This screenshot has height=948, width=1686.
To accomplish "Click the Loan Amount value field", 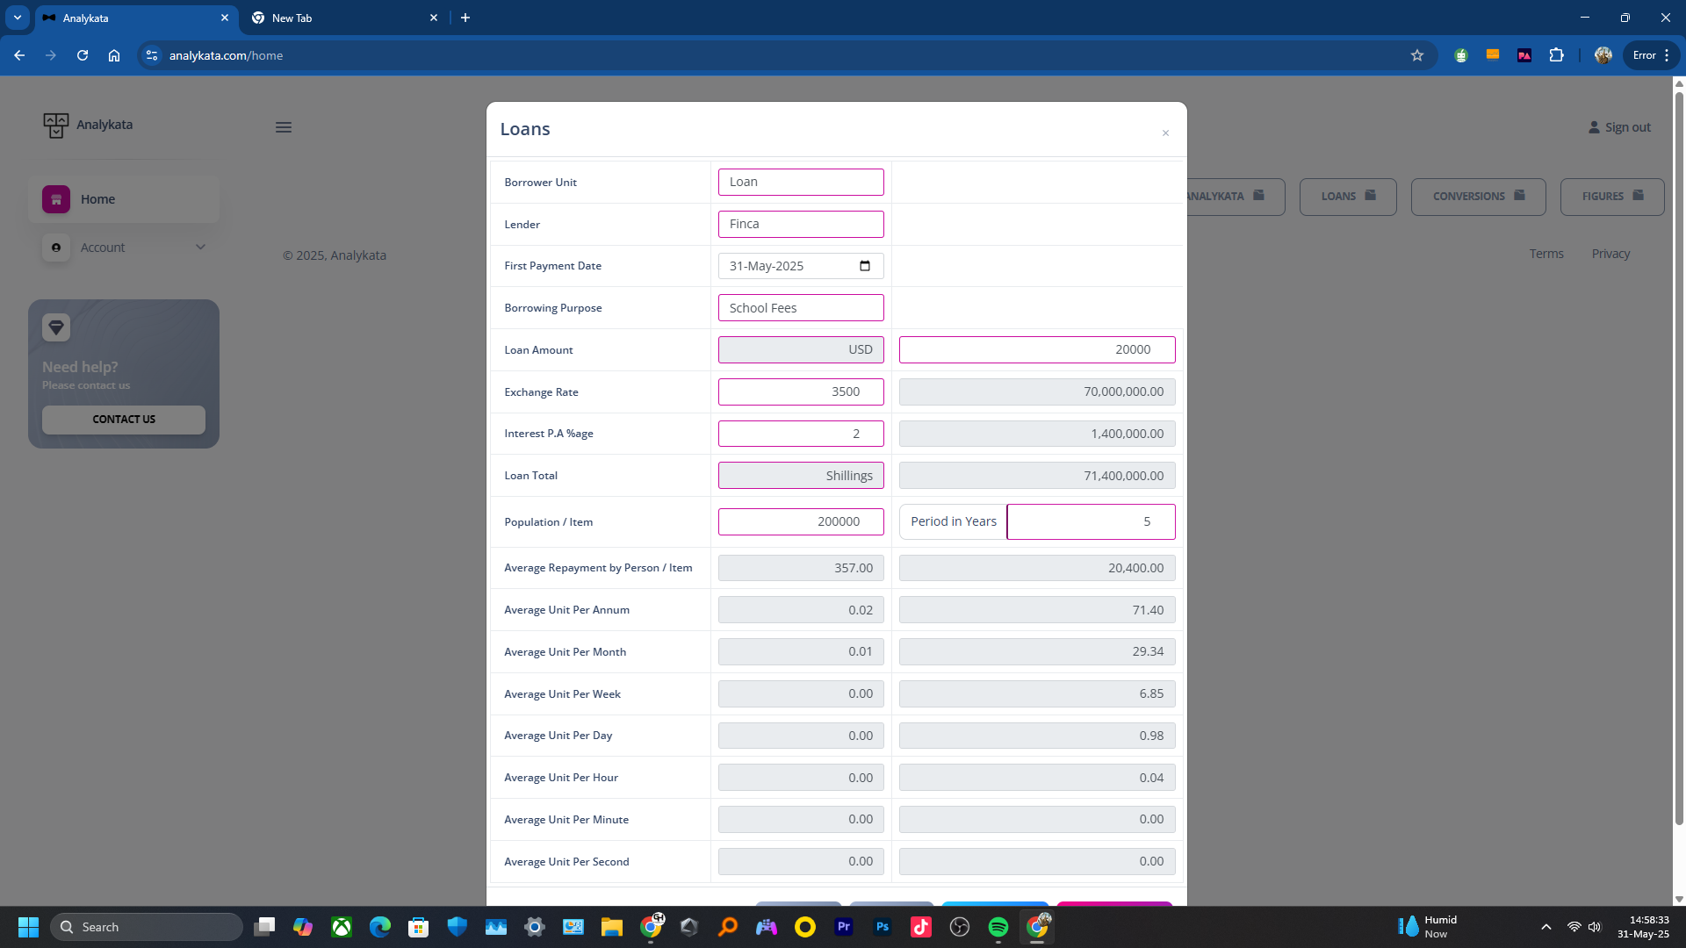I will (x=1036, y=349).
